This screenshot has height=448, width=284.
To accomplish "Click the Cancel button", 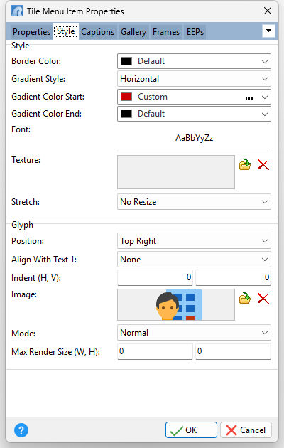I will coord(246,430).
